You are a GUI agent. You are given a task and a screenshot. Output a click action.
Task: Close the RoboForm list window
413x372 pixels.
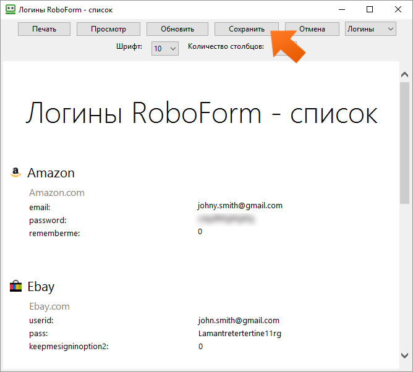(398, 9)
